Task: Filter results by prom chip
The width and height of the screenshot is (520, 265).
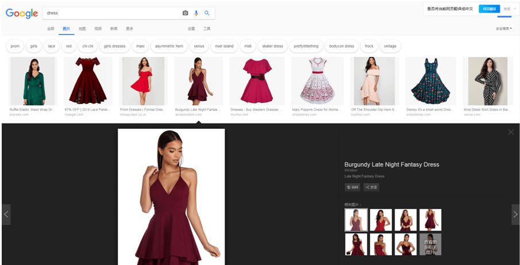Action: [x=16, y=46]
